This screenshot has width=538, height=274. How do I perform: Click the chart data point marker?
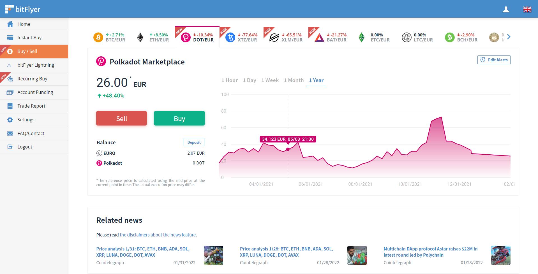click(288, 149)
